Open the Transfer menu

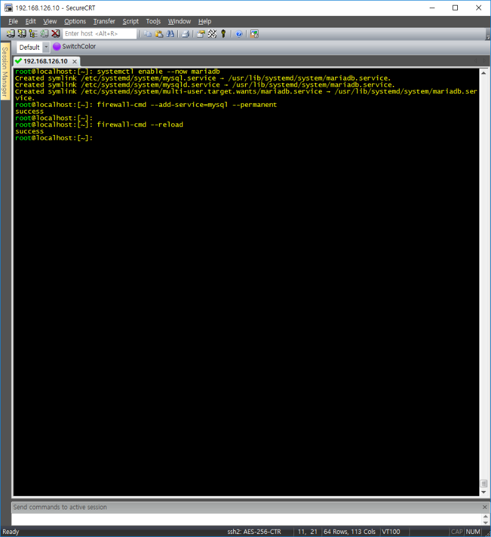click(104, 21)
